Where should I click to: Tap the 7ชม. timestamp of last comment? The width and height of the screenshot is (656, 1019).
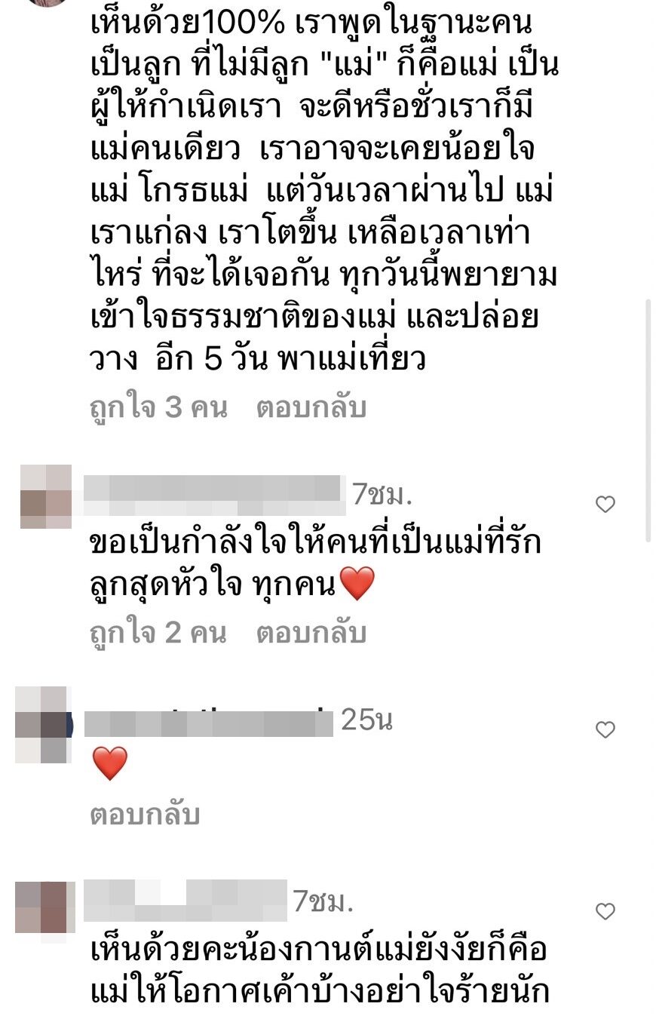pos(323,901)
